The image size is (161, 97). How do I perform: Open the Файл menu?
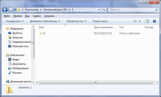tap(7, 16)
